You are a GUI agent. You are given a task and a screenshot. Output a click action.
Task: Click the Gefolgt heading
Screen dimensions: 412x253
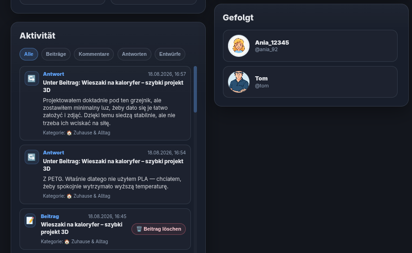pyautogui.click(x=238, y=18)
